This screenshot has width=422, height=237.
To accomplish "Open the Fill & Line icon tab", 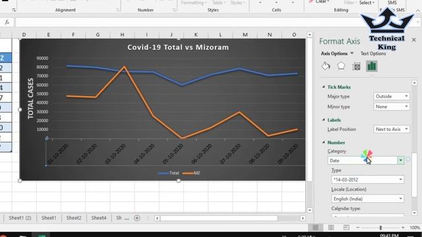I will coord(326,66).
